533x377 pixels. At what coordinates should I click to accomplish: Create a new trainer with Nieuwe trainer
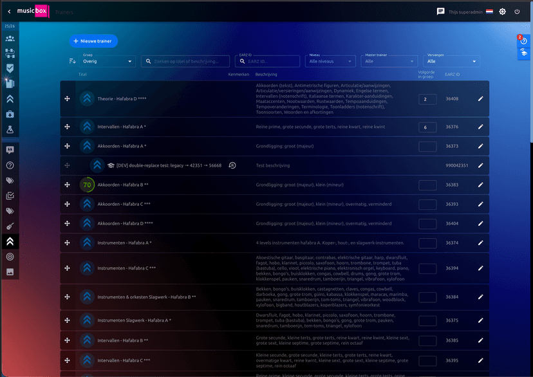[93, 41]
